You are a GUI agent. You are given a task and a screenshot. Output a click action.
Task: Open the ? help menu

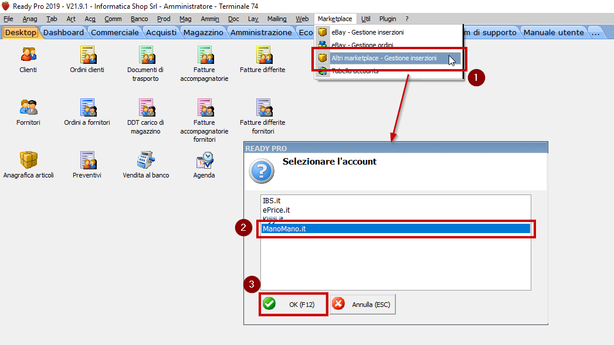(407, 19)
